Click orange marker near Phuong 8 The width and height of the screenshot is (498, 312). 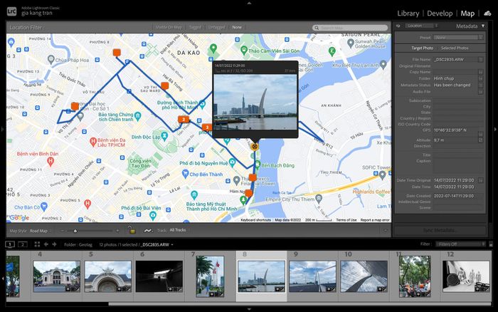click(x=117, y=53)
